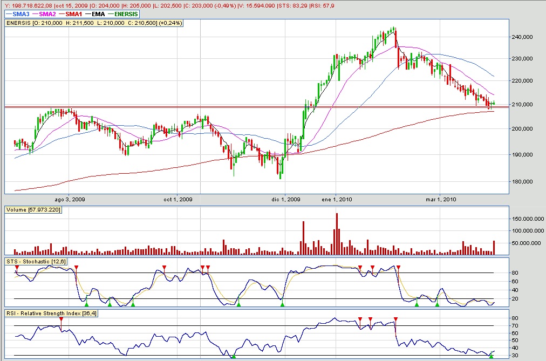Click the V: 15.594.090 header value
Screen dimensions: 546x361
[x=257, y=5]
